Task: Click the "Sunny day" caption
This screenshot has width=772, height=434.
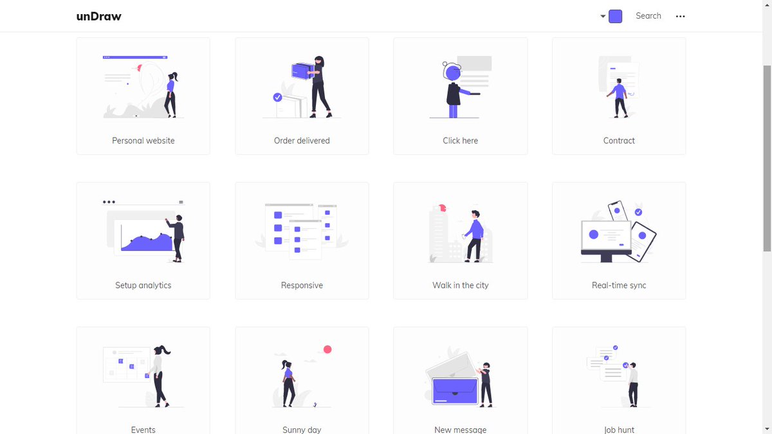Action: click(302, 429)
